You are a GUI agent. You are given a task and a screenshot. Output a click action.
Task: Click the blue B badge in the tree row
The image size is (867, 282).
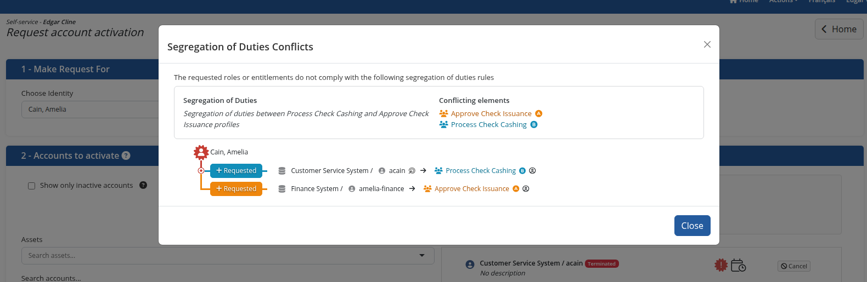coord(522,171)
